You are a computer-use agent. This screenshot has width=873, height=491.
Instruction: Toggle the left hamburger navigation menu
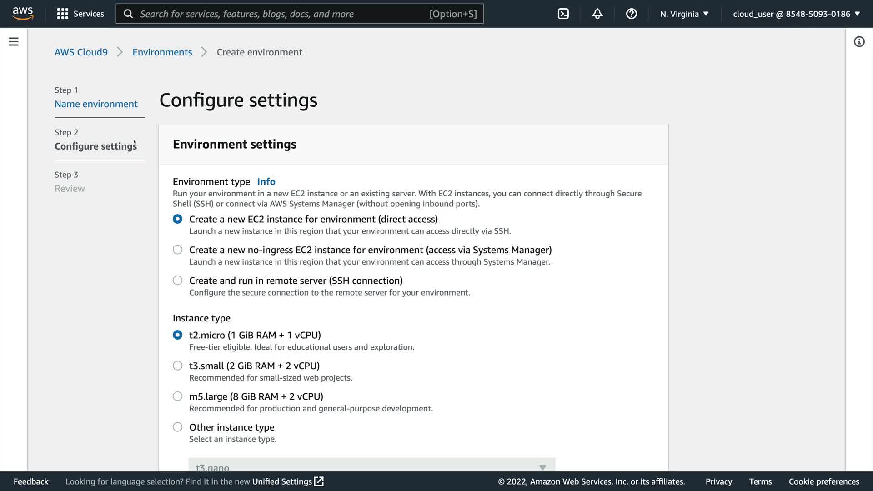[x=14, y=42]
